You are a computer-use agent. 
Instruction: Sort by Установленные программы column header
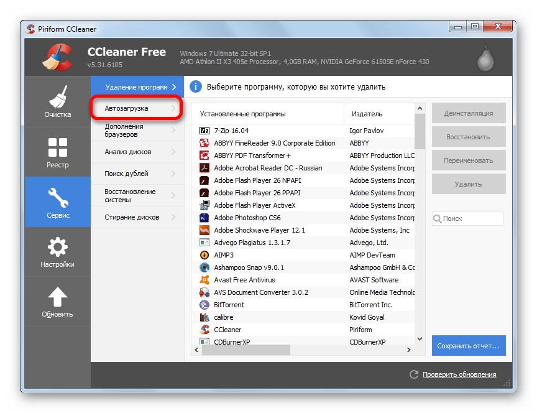[267, 114]
